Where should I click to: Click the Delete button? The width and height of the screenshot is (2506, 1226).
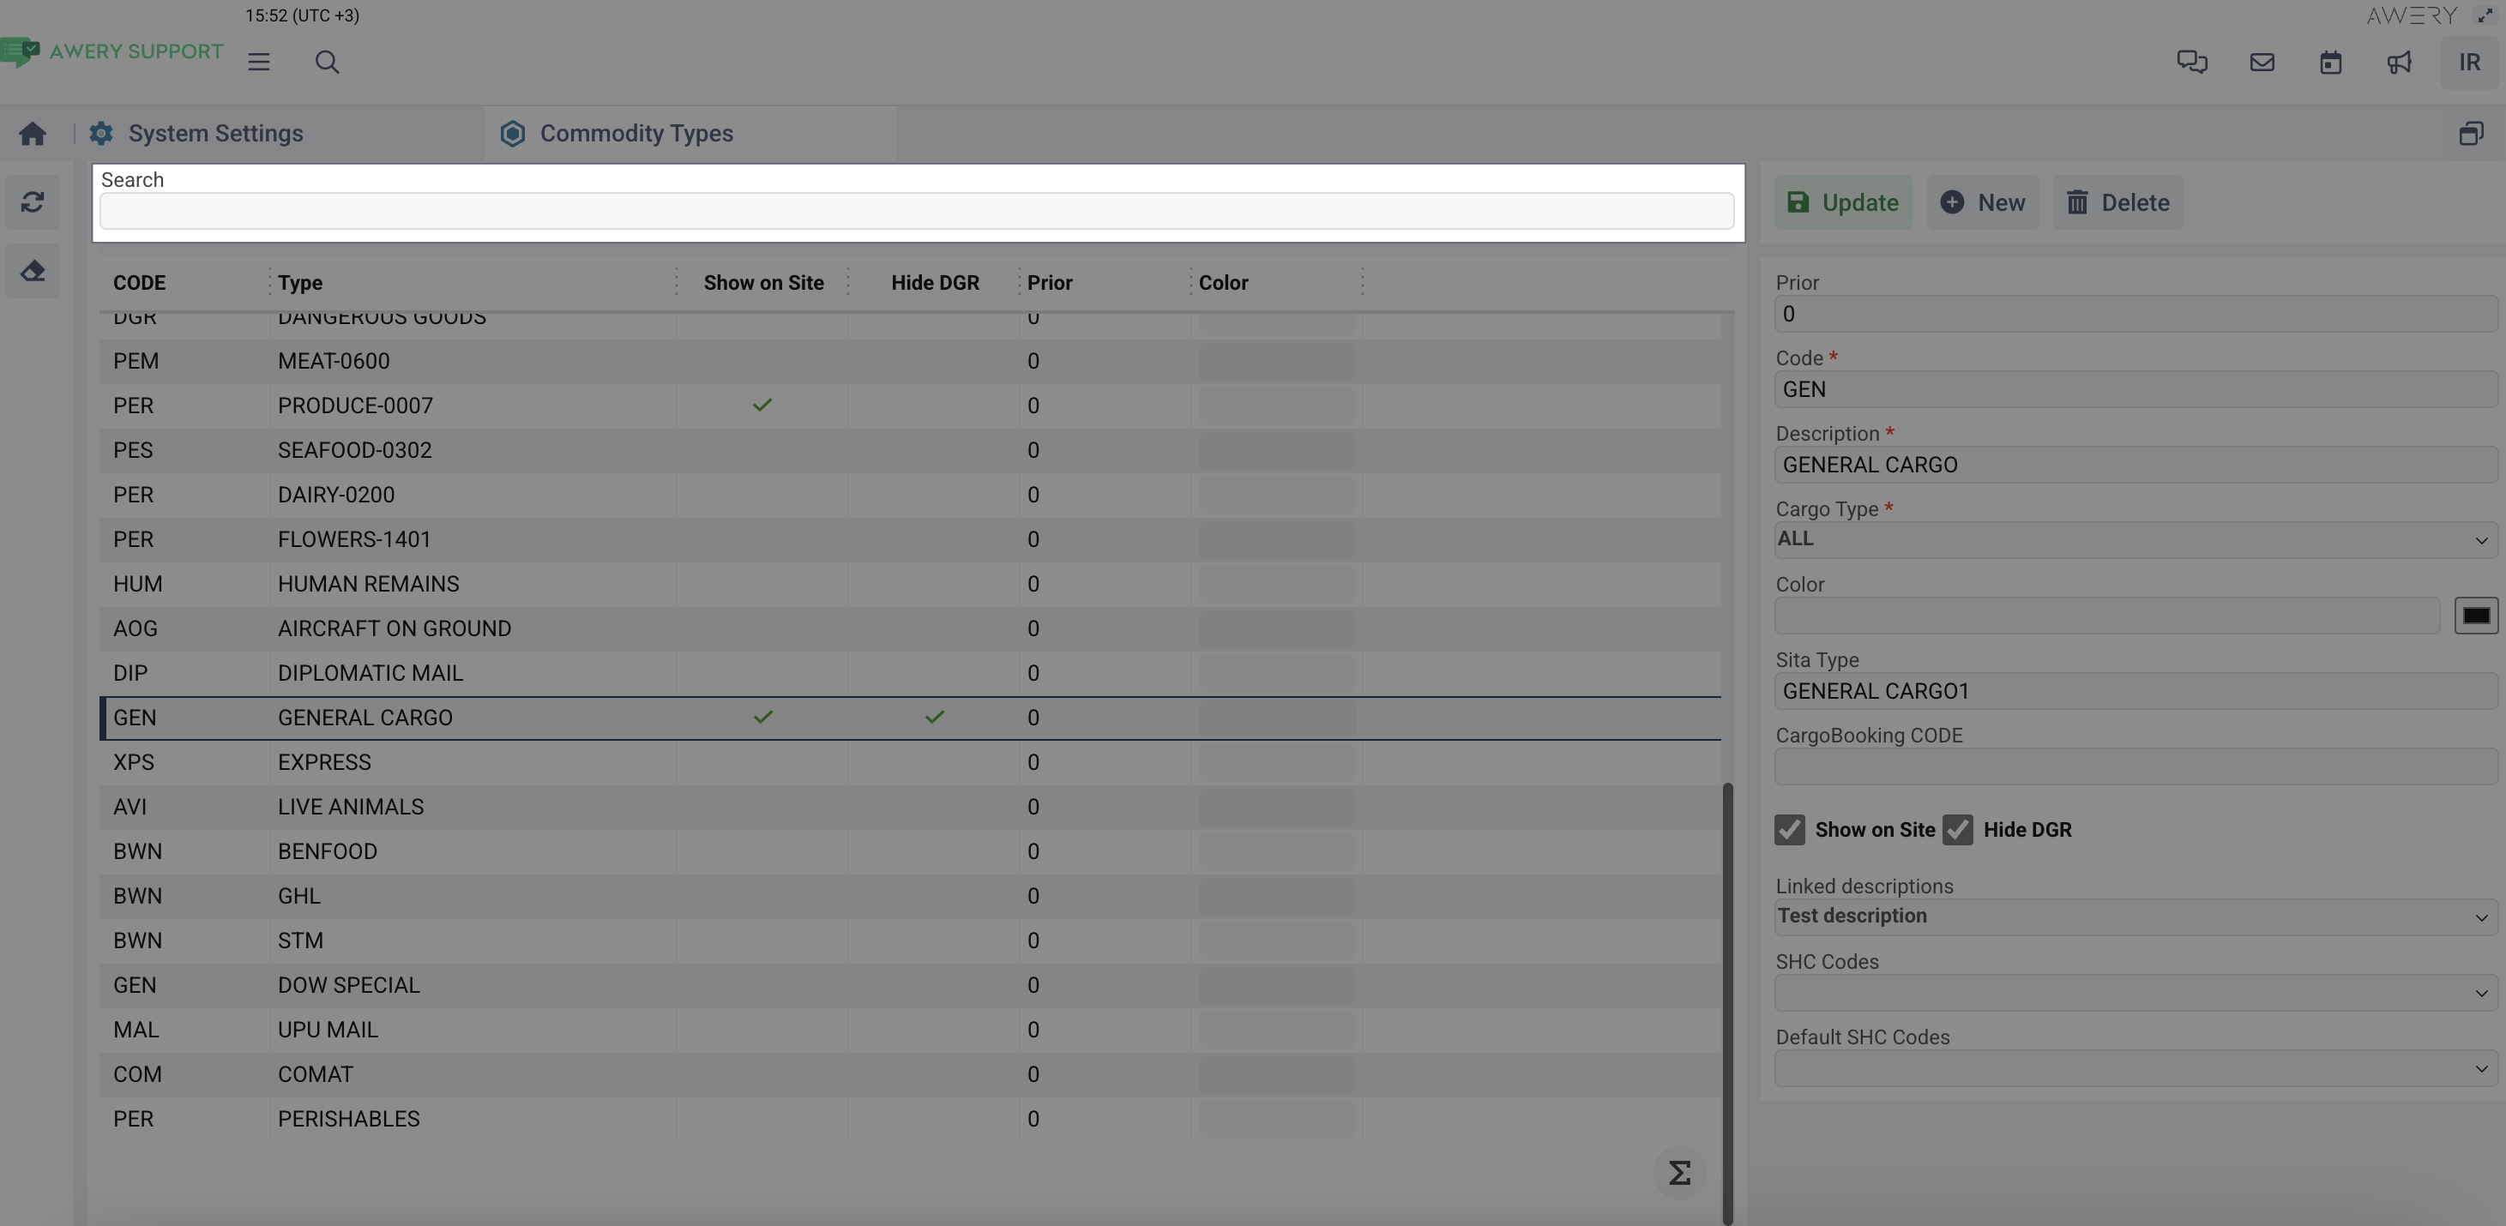click(2117, 202)
